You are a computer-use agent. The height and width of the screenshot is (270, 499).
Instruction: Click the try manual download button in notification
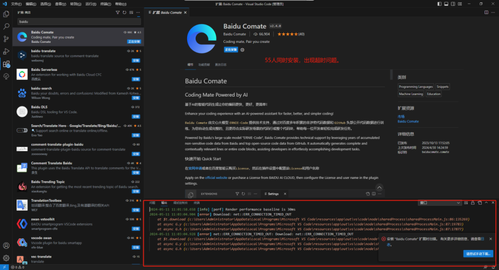(478, 254)
